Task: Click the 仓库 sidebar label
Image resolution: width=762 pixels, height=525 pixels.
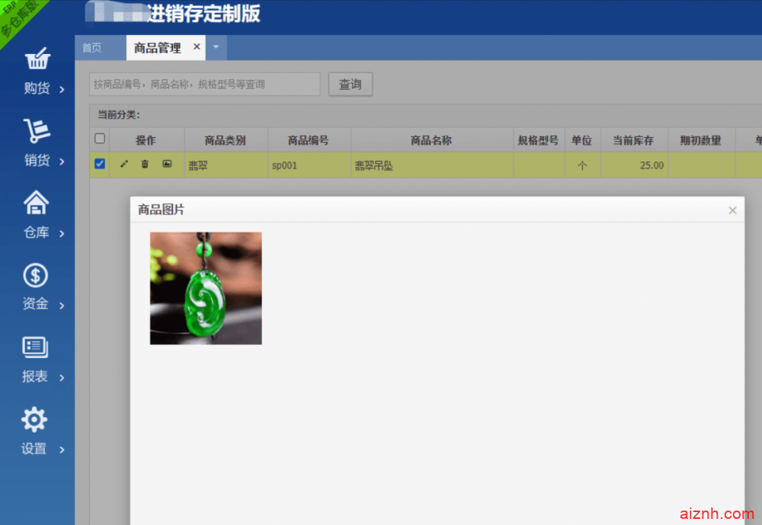Action: pos(37,232)
